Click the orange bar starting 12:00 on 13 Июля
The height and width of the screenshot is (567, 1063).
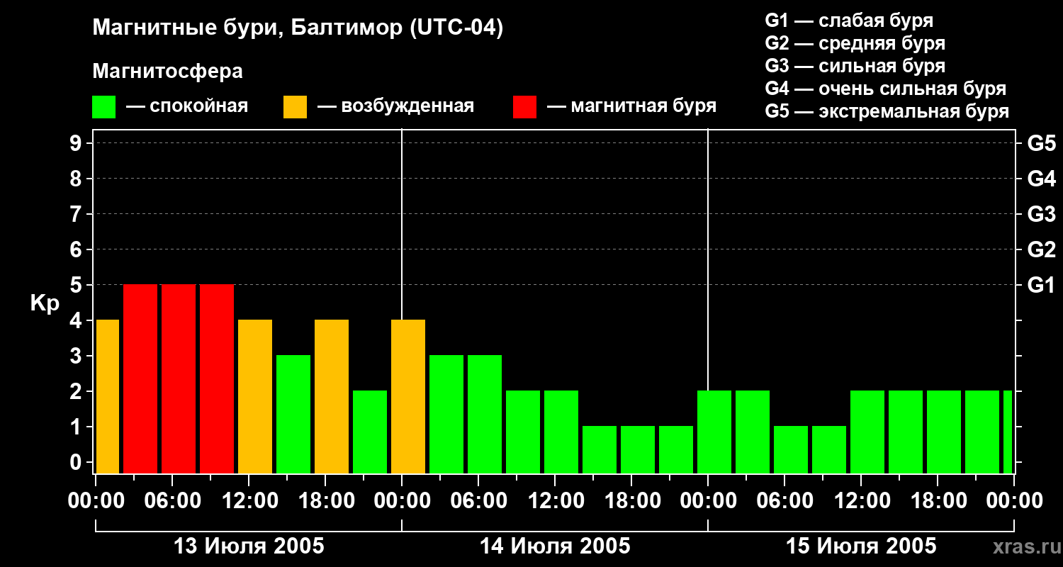coord(255,396)
